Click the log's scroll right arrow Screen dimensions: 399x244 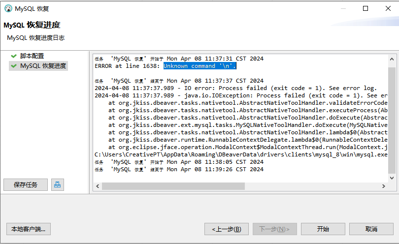(384, 186)
